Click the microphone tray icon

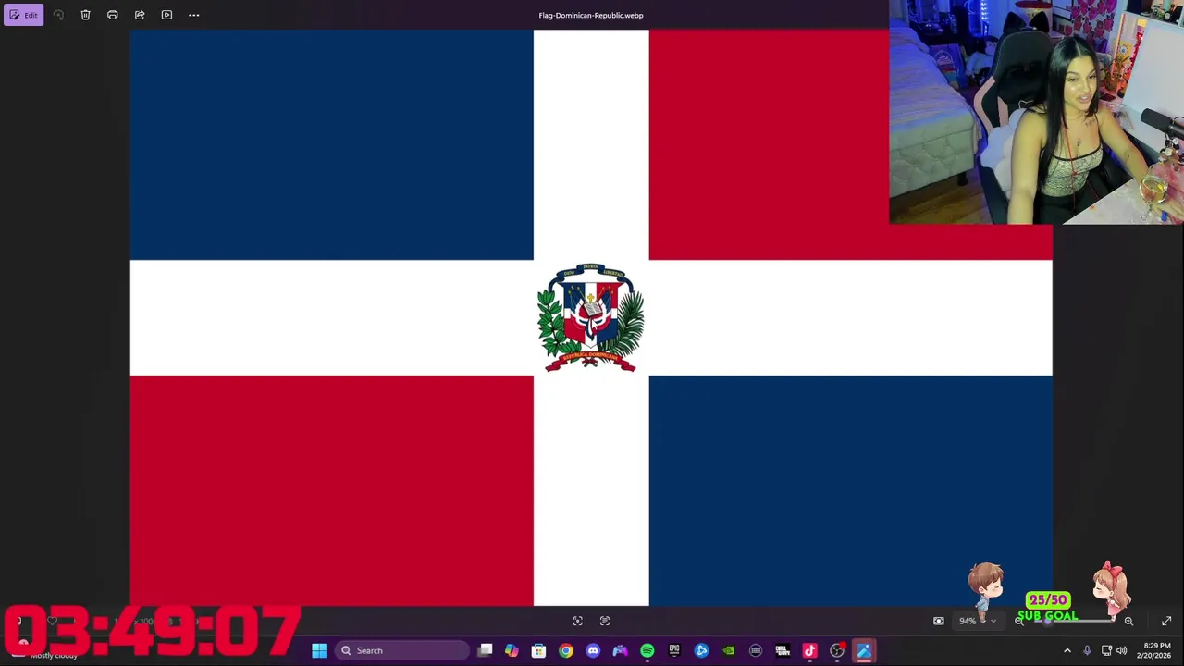pyautogui.click(x=1087, y=650)
